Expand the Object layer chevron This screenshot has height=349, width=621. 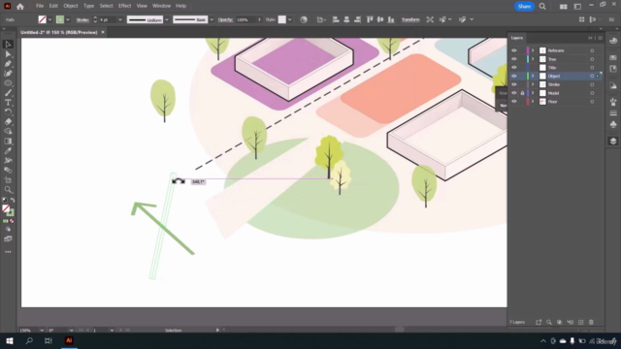(x=533, y=76)
